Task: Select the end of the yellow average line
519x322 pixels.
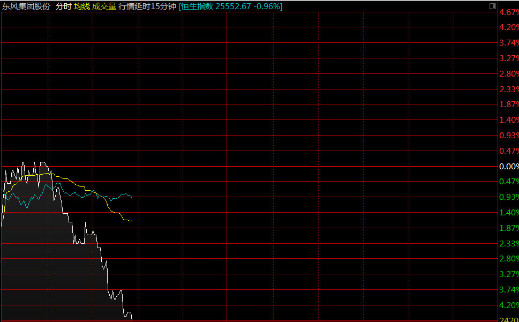Action: (x=131, y=221)
